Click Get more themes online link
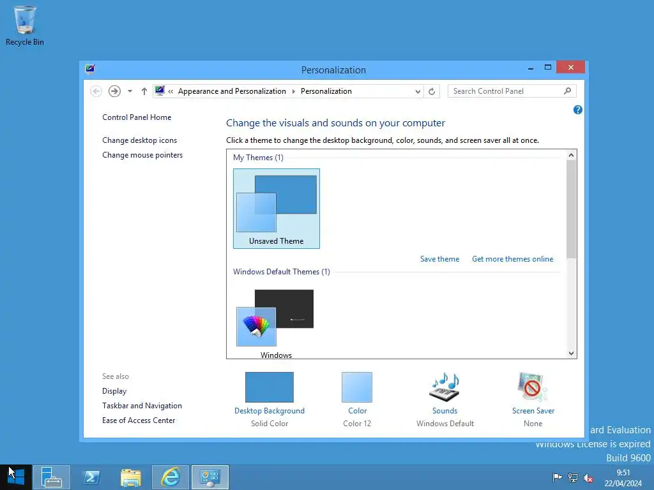Screen dimensions: 654x490 513,259
